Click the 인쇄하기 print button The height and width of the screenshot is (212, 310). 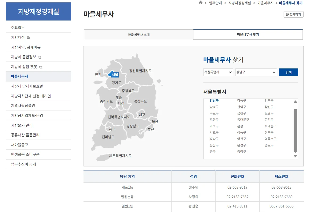point(293,14)
